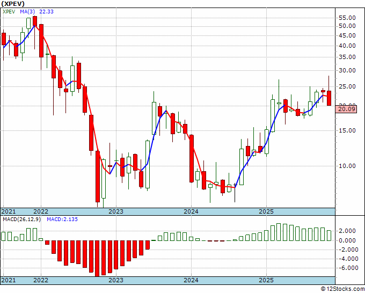This screenshot has width=365, height=293.
Task: Click the 25.00 price axis label
Action: click(347, 87)
